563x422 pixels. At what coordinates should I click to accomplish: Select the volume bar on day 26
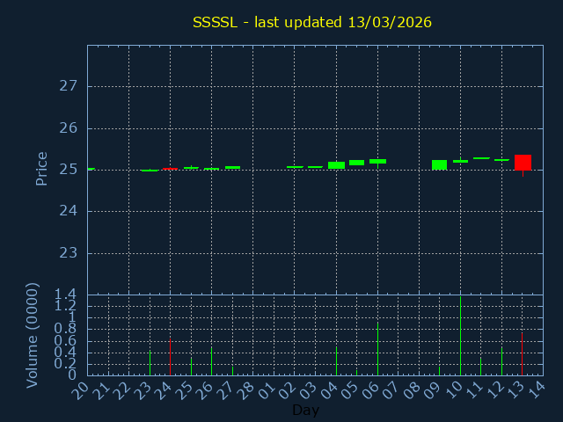coord(211,361)
